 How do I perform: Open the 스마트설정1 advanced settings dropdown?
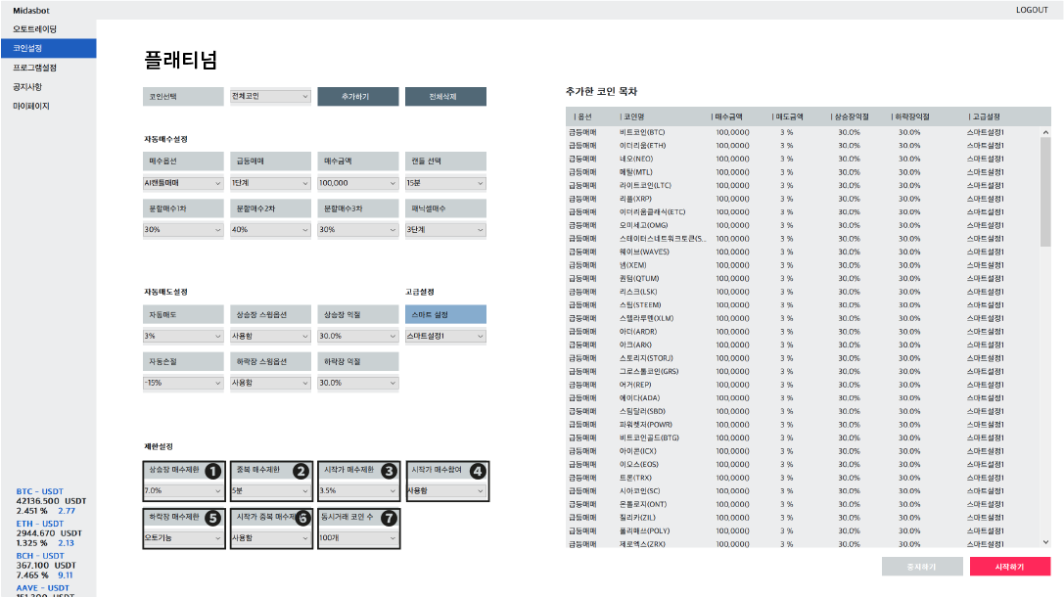click(445, 336)
